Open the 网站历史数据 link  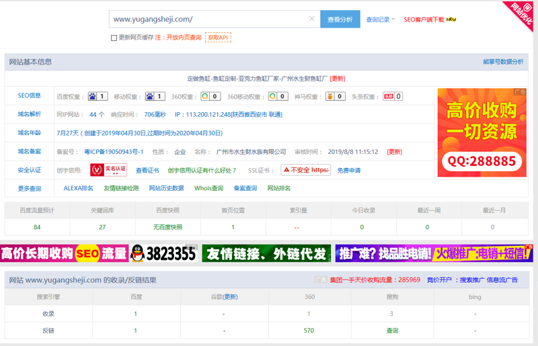click(x=166, y=188)
